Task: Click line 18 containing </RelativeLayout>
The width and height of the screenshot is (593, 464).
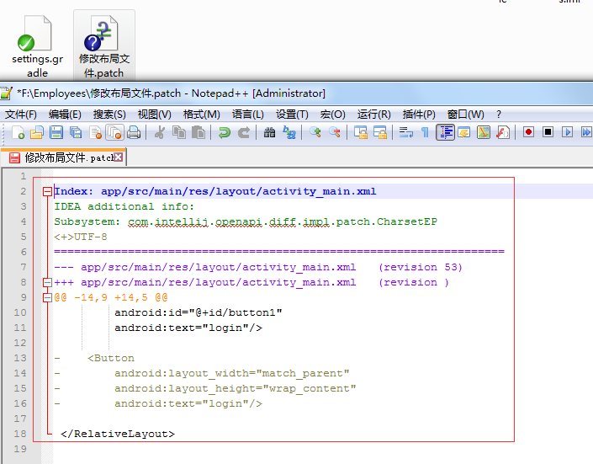Action: click(x=118, y=434)
